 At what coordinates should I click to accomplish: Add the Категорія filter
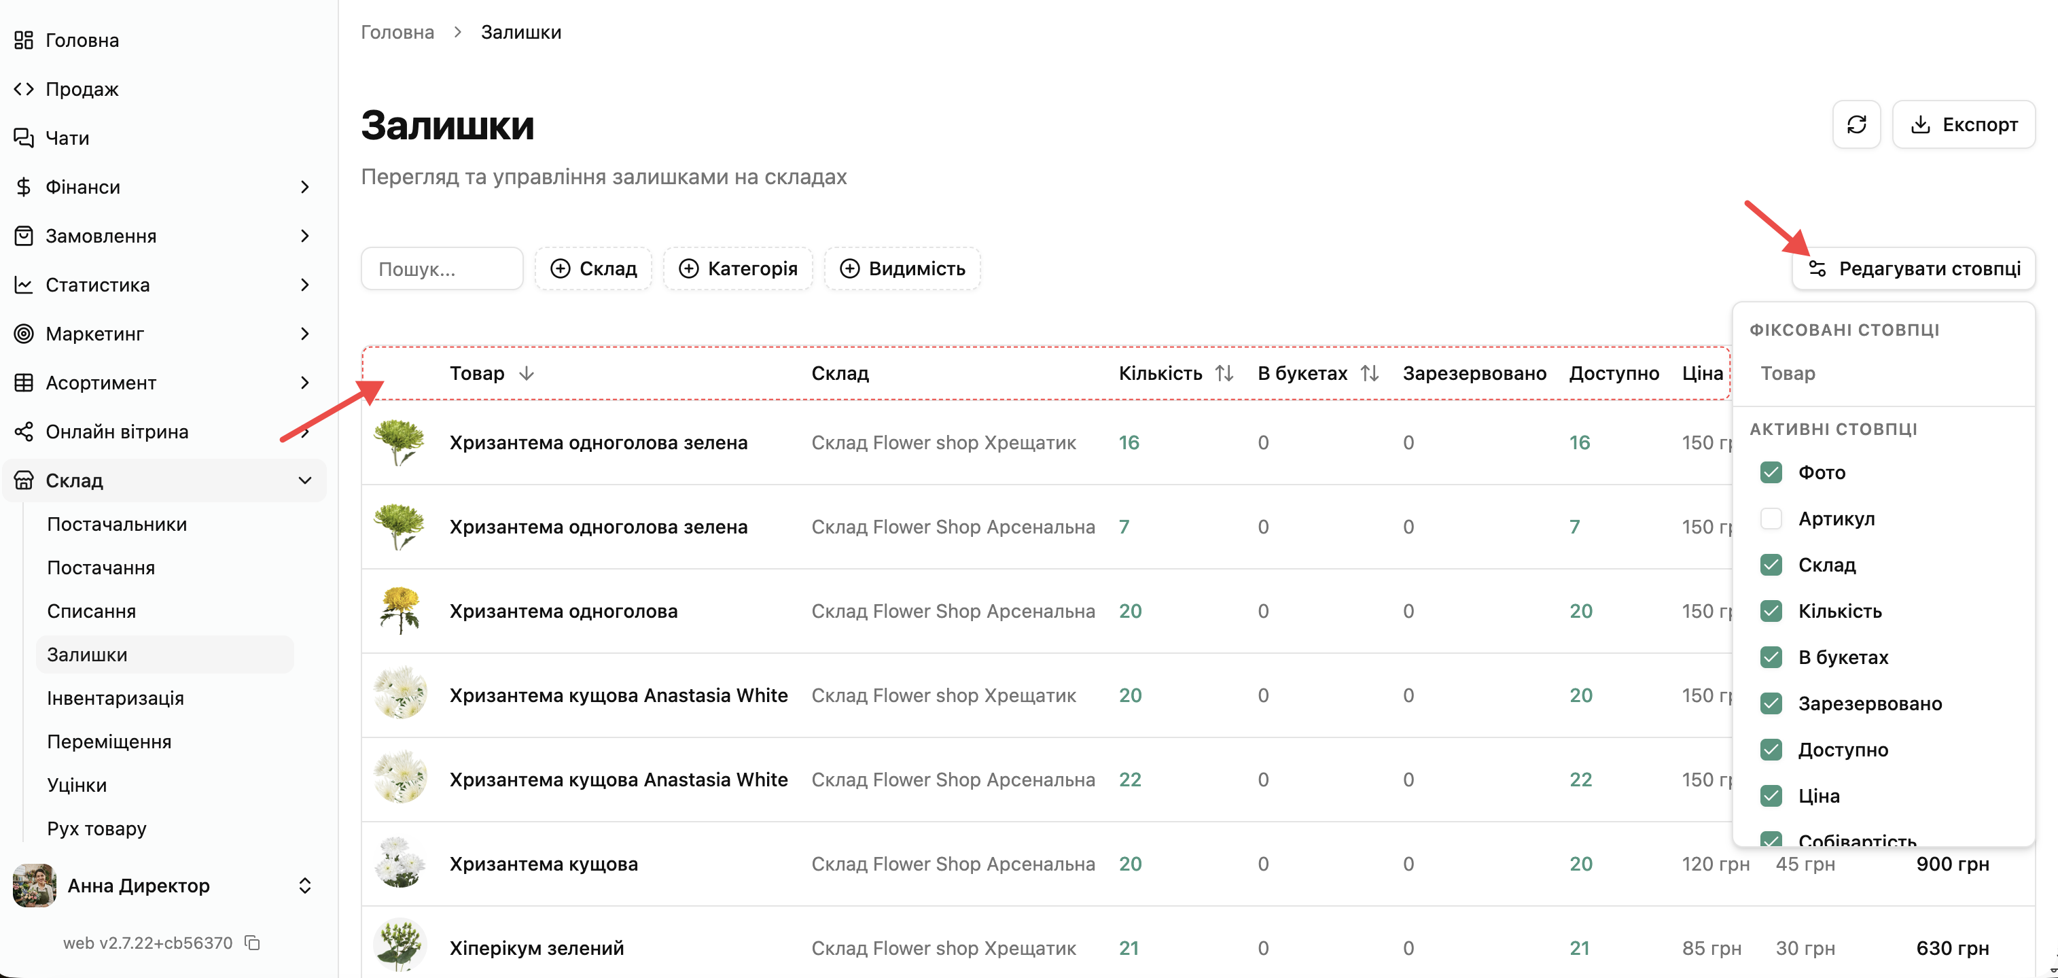click(x=737, y=268)
